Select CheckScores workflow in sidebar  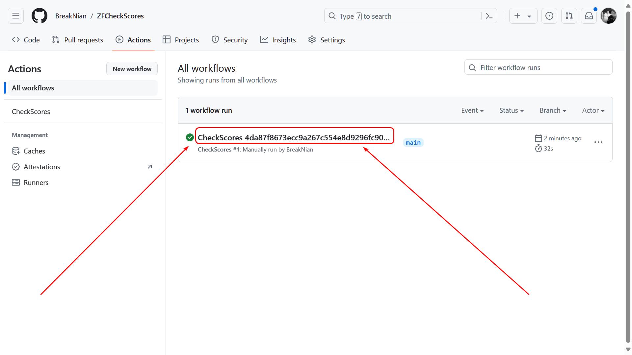(31, 112)
